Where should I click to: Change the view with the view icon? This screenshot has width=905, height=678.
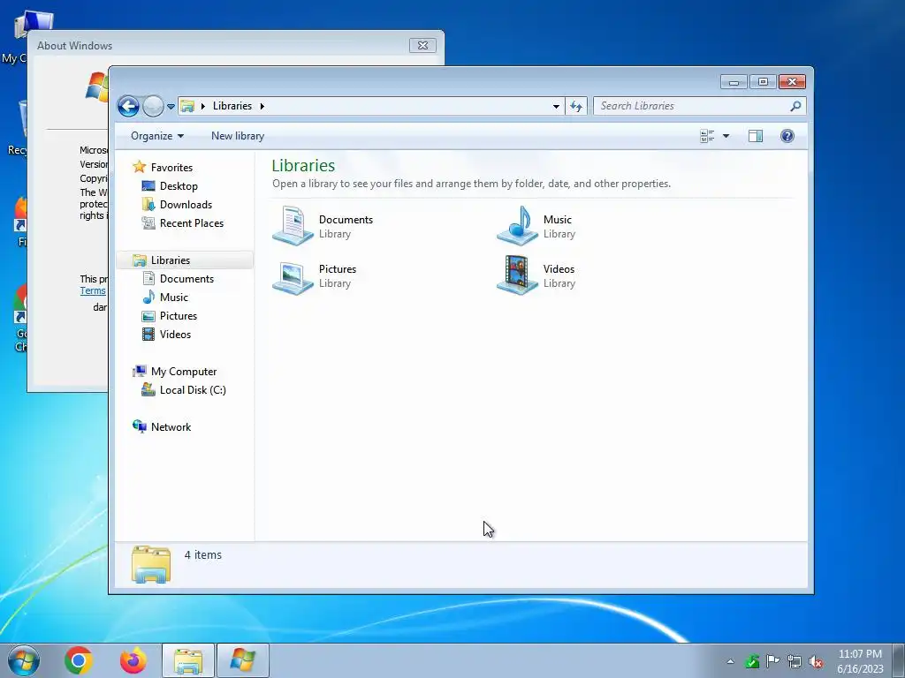point(707,136)
